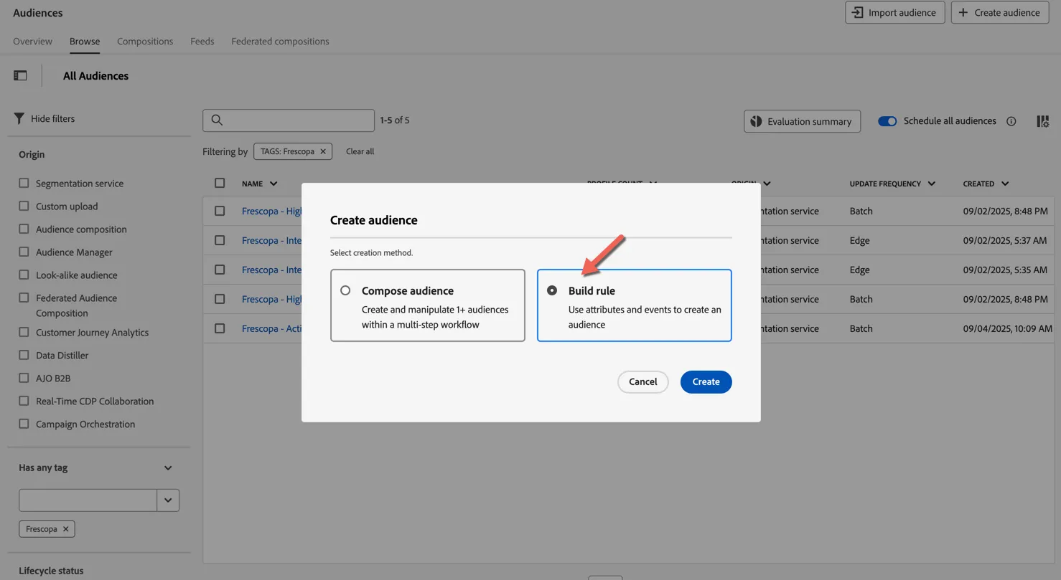Click the info icon next to Schedule all audiences
Image resolution: width=1061 pixels, height=580 pixels.
[x=1011, y=121]
